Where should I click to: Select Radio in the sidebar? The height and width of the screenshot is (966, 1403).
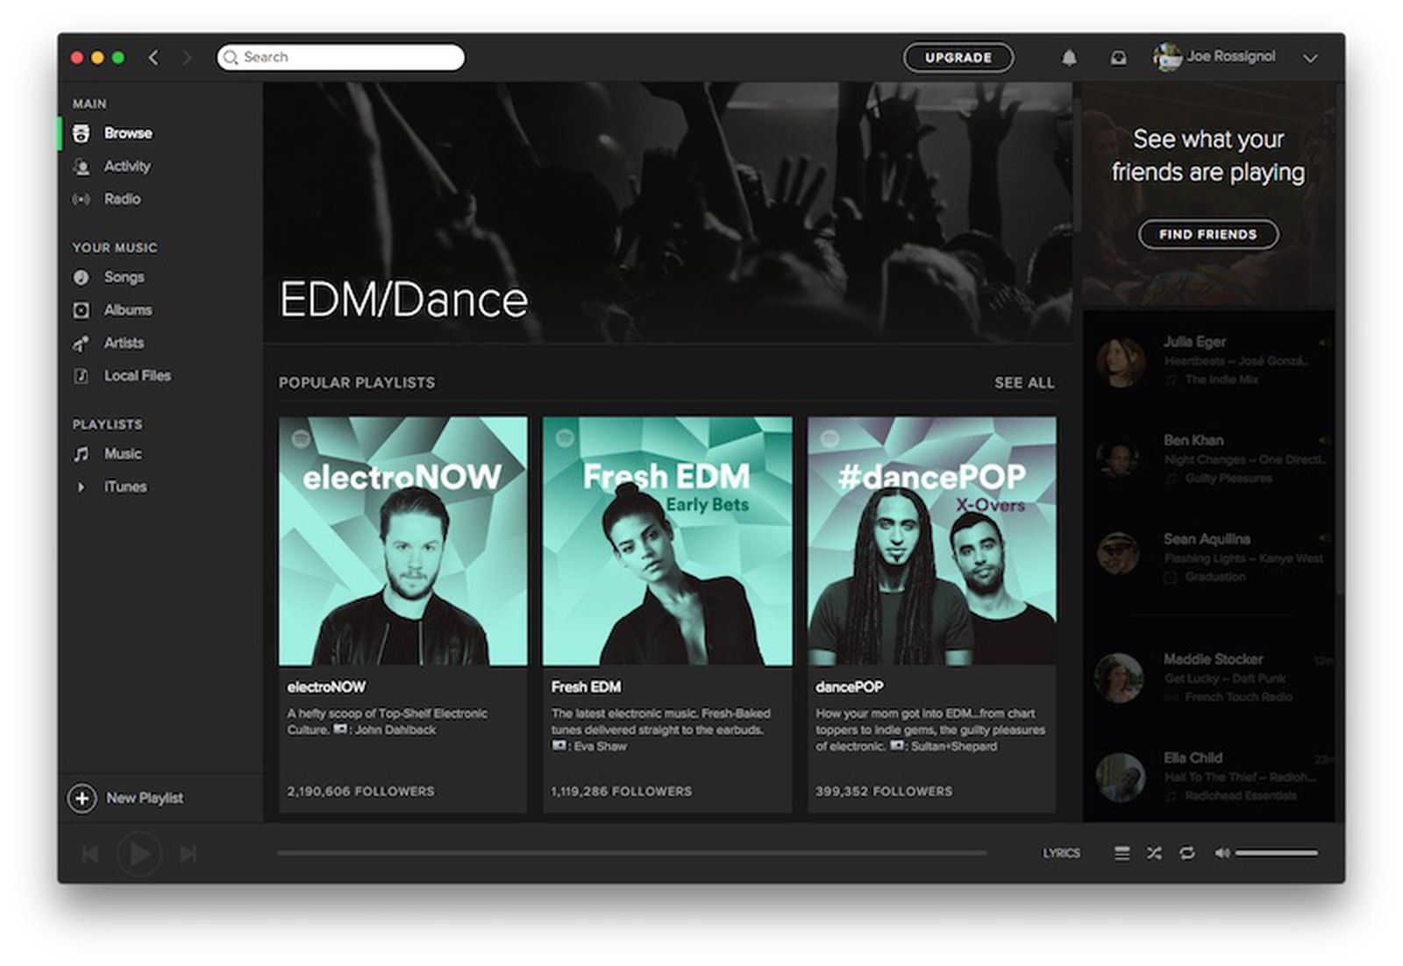122,199
